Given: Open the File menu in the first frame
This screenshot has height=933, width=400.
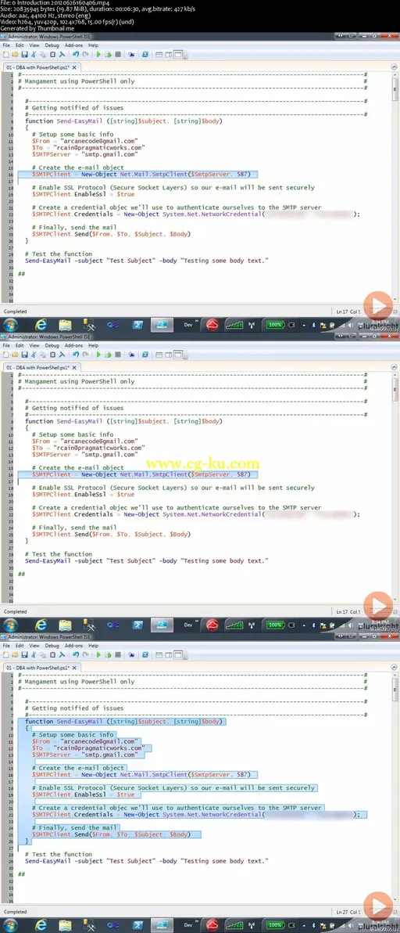Looking at the screenshot, I should point(6,45).
